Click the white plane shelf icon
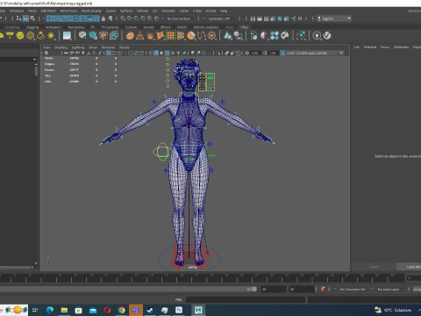The height and width of the screenshot is (316, 421). pyautogui.click(x=67, y=36)
